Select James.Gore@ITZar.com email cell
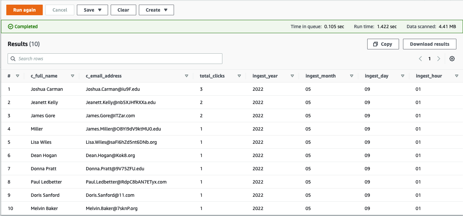The height and width of the screenshot is (216, 463). pos(110,116)
